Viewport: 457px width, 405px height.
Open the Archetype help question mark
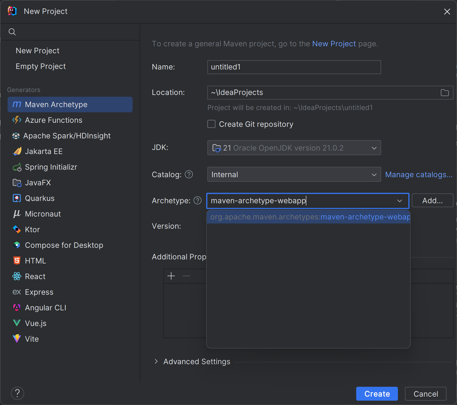(198, 200)
